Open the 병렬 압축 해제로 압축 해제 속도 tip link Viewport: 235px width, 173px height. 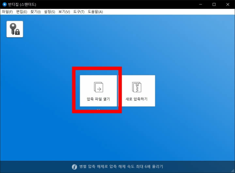(121, 166)
